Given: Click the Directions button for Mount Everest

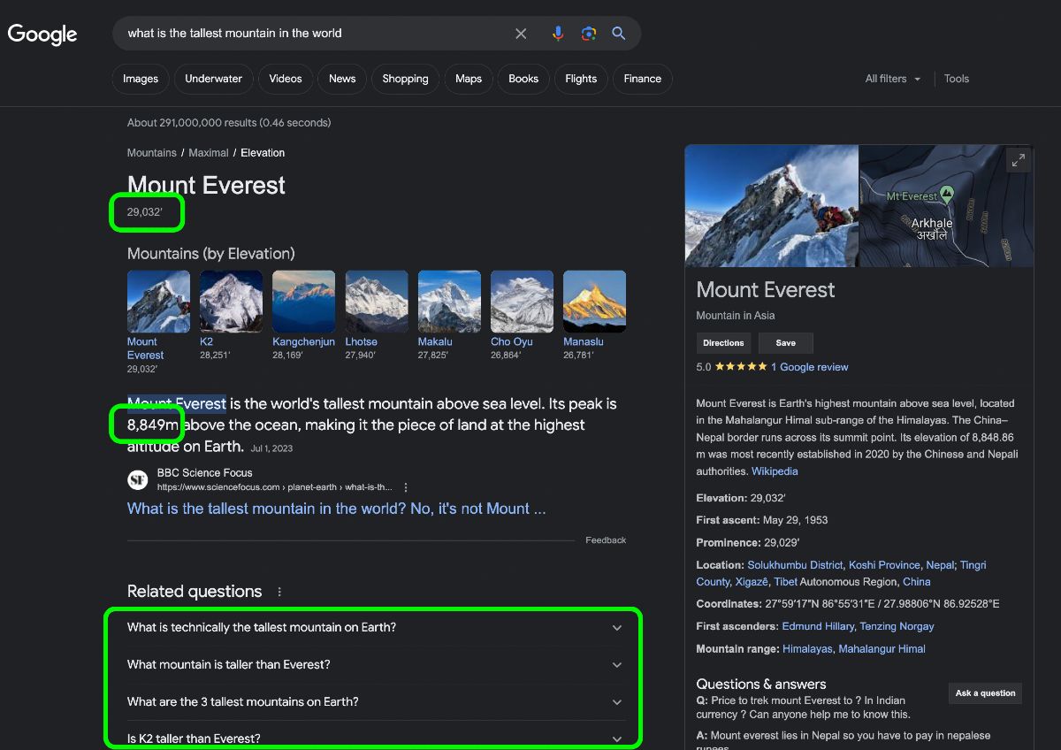Looking at the screenshot, I should pos(723,343).
